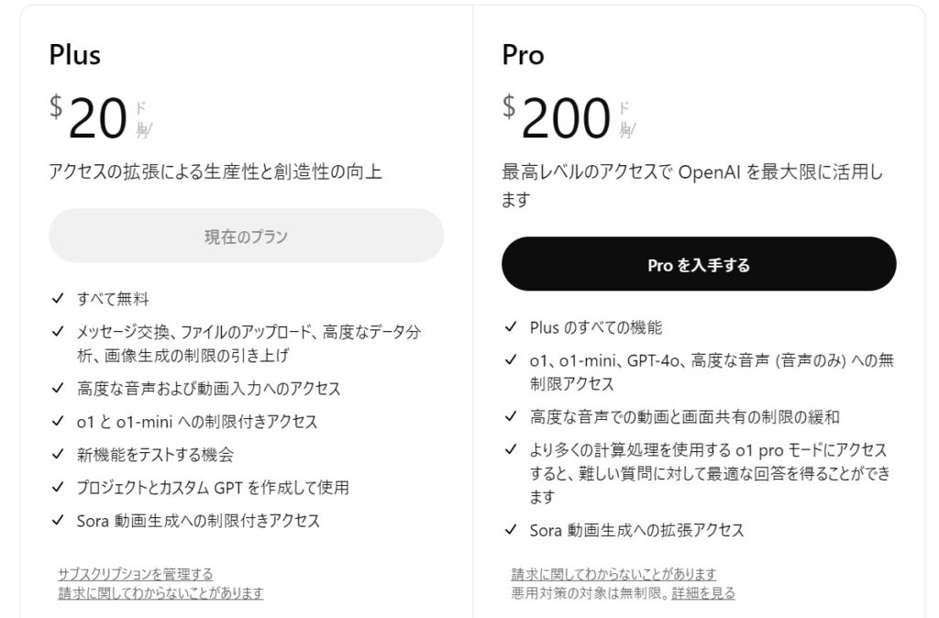Click the checkmark beside 高度な音声および動画入力へのアクセス
Viewport: 939px width, 618px height.
coord(58,389)
